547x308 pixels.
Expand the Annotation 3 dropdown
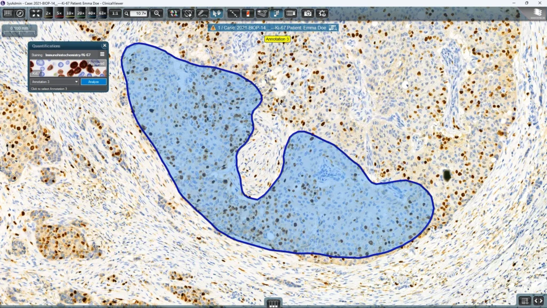pyautogui.click(x=54, y=82)
